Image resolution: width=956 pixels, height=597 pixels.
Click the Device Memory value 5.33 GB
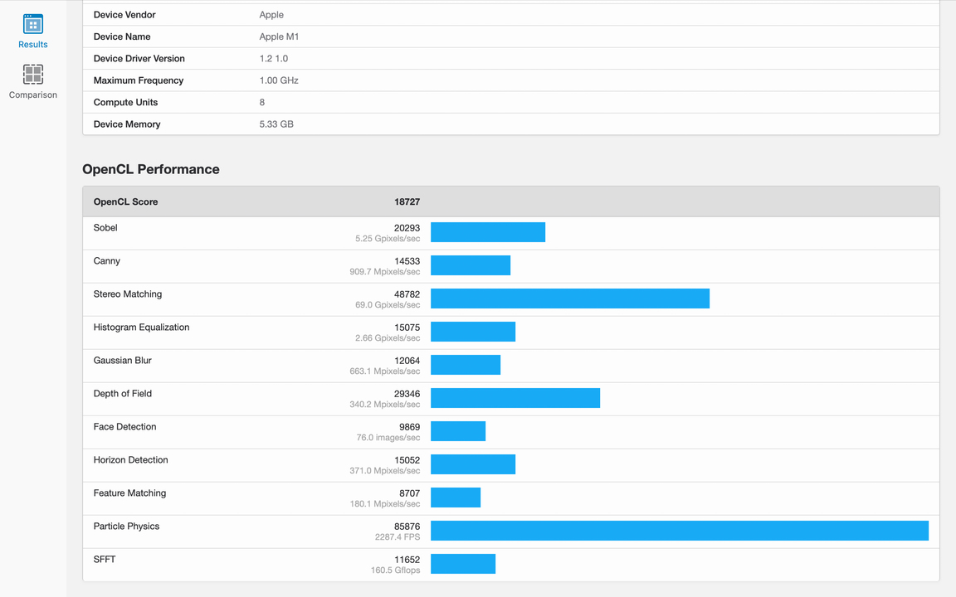(x=276, y=124)
